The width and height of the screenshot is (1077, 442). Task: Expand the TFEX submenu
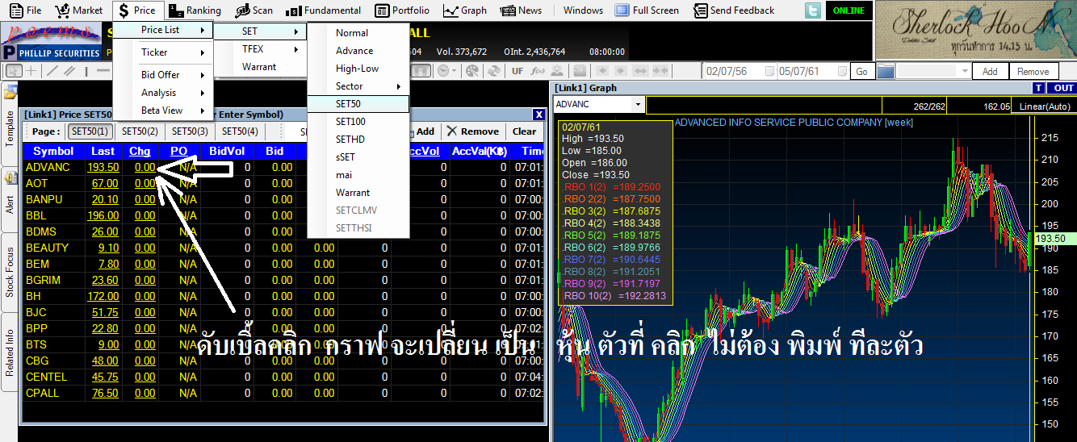(262, 49)
